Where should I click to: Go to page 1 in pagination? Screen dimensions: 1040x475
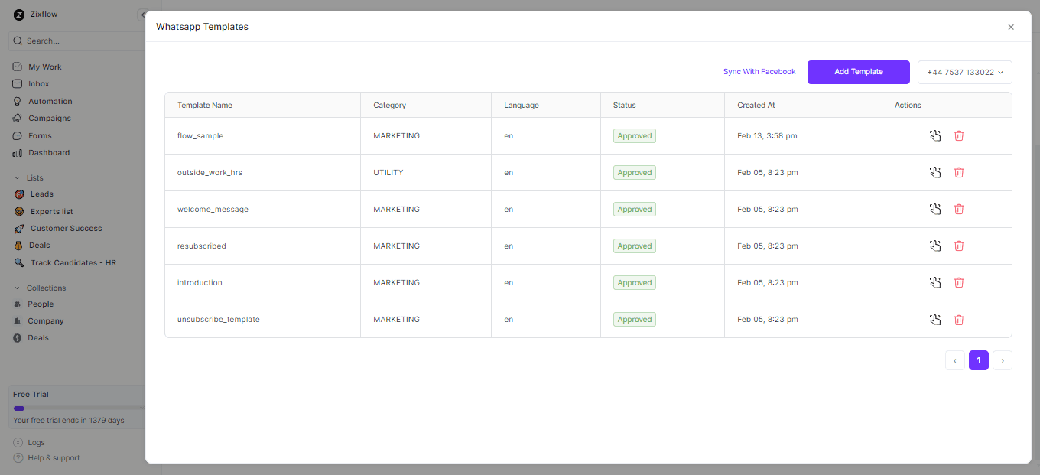[x=978, y=360]
